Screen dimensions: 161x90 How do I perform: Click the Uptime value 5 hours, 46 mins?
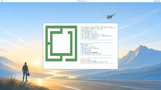point(91,60)
